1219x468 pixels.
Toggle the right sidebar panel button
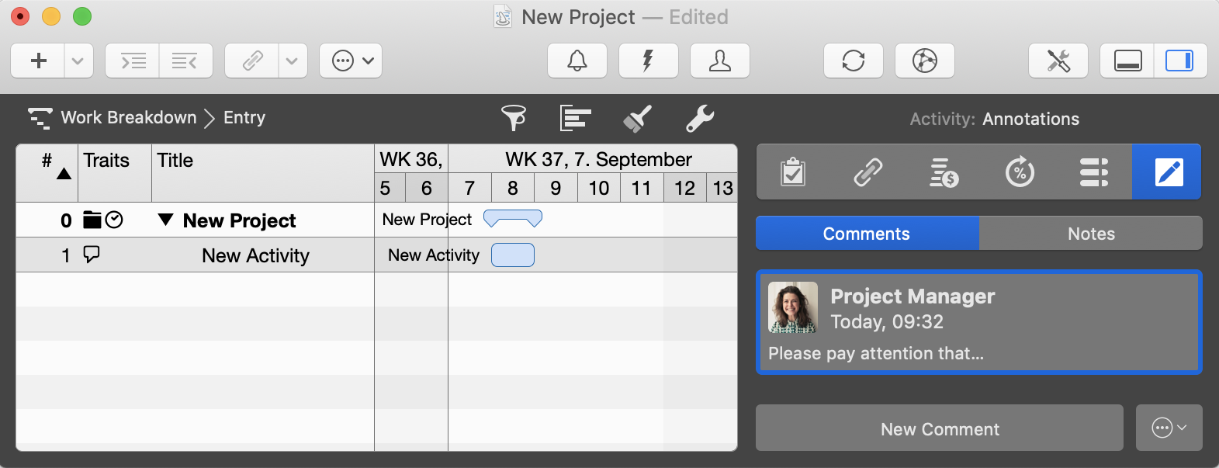(x=1180, y=61)
